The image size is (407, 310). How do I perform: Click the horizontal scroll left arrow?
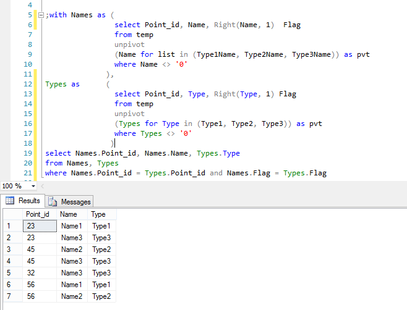coord(42,186)
